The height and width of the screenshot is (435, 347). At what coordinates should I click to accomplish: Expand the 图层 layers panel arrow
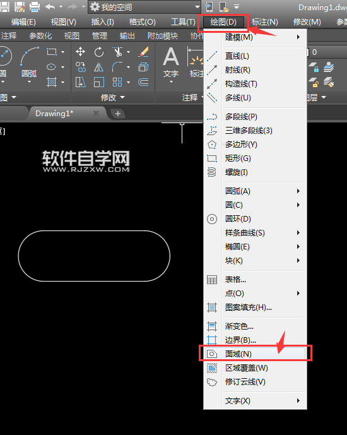324,97
